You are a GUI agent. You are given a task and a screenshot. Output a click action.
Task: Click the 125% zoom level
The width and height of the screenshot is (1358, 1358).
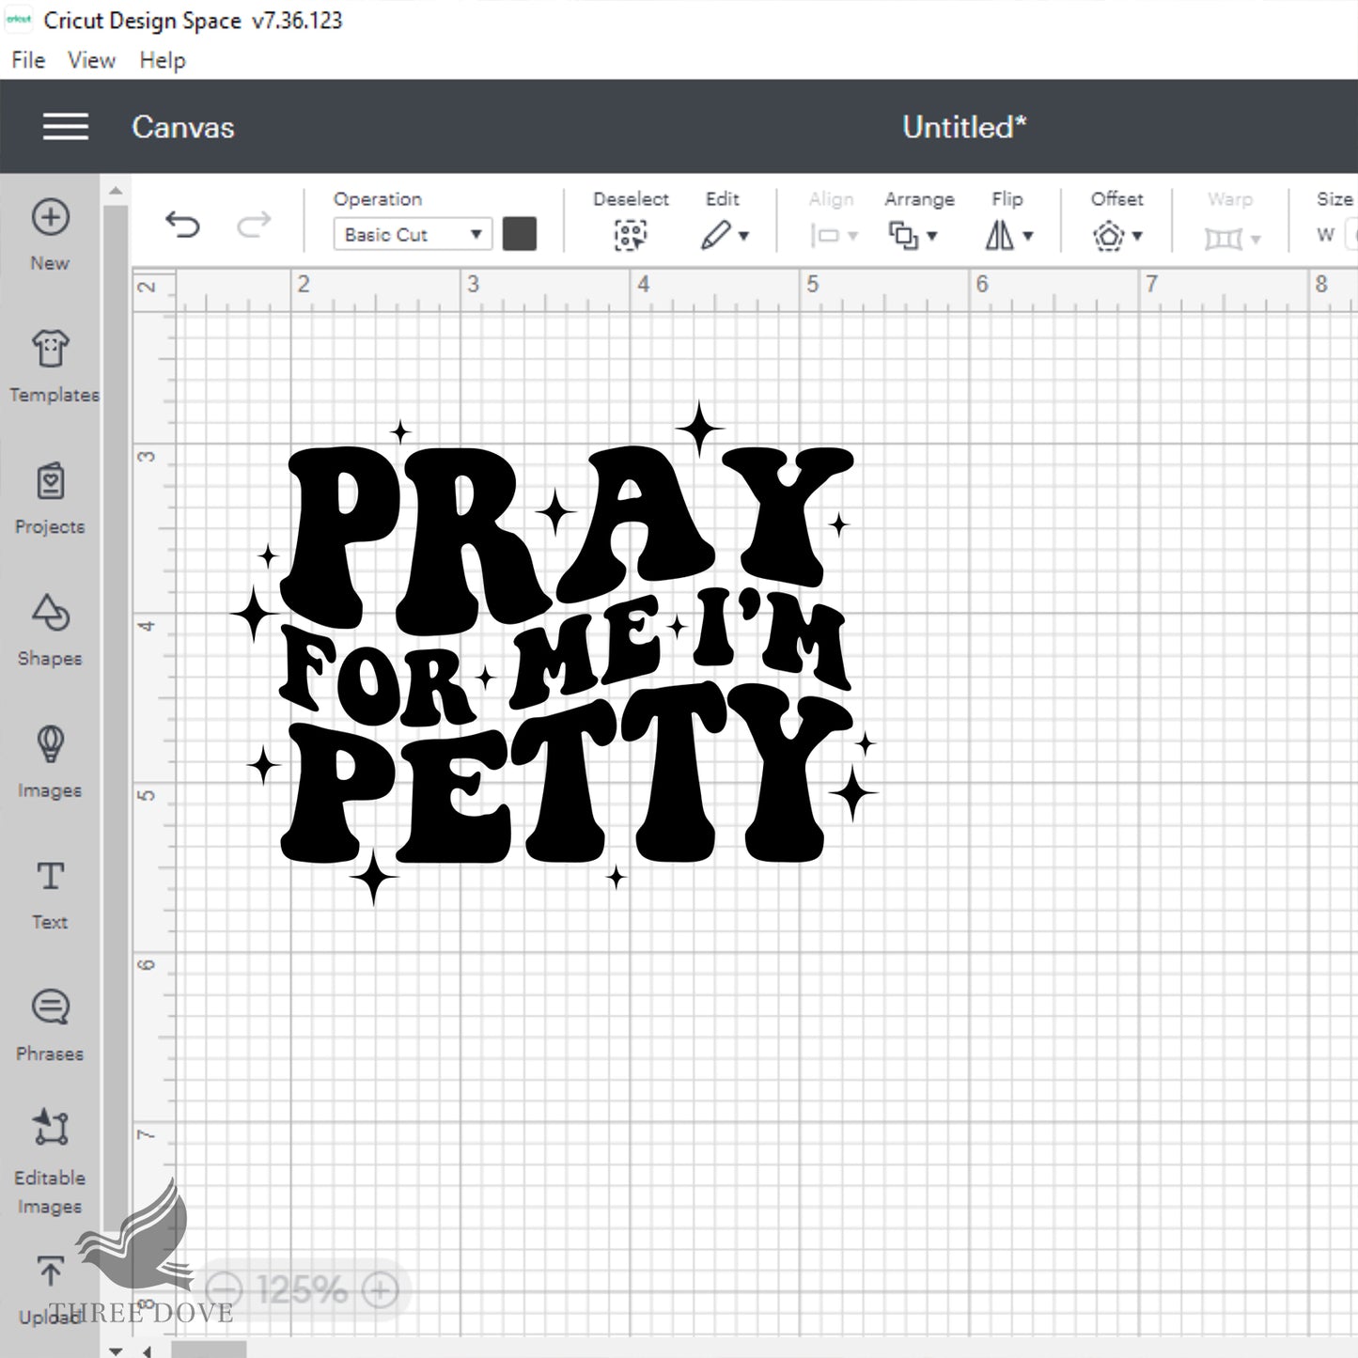click(x=302, y=1289)
